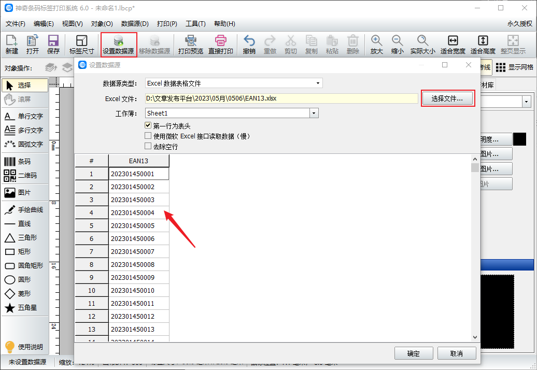The image size is (537, 370).
Task: Select the 五角星 star shape tool
Action: point(24,308)
